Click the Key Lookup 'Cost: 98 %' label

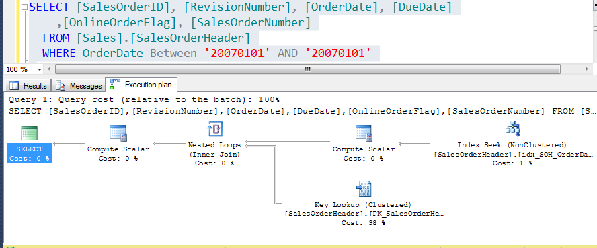[363, 223]
